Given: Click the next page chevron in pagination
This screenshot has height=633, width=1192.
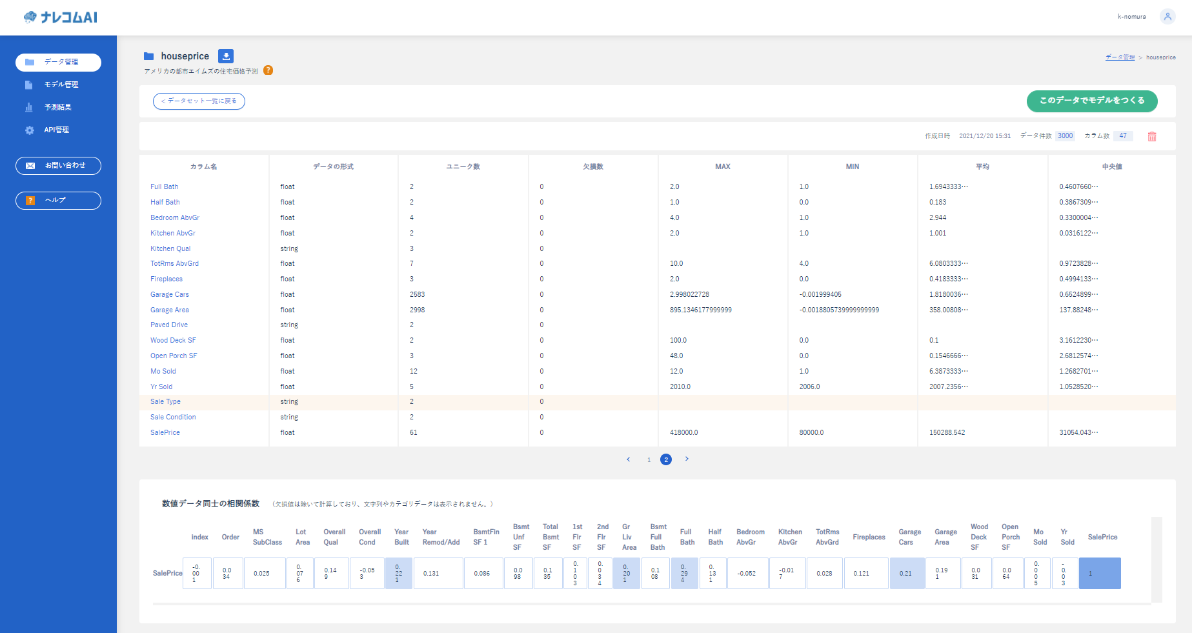Looking at the screenshot, I should 687,459.
